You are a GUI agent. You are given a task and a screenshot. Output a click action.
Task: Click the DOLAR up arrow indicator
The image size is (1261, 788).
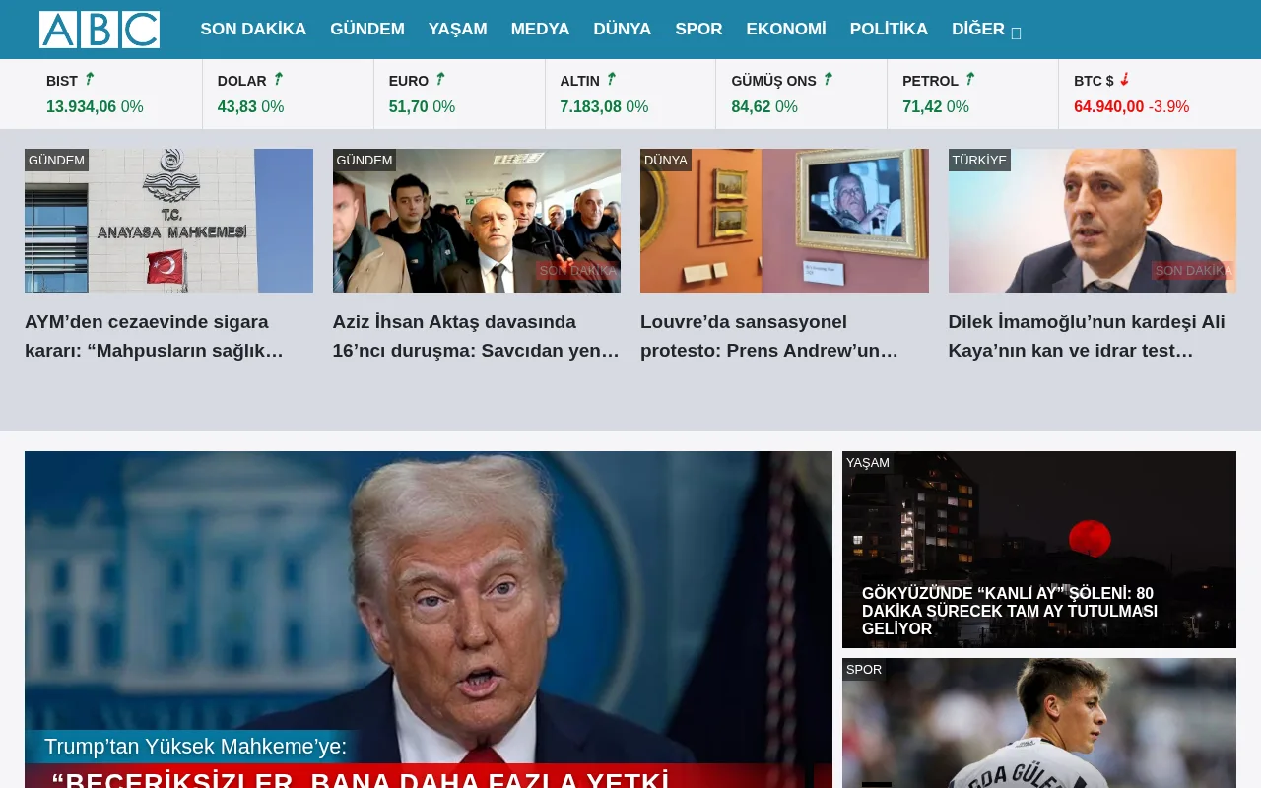278,78
